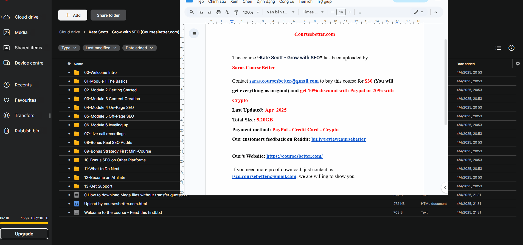Click the undo arrow icon
Screen dimensions: 523x245
[x=201, y=12]
